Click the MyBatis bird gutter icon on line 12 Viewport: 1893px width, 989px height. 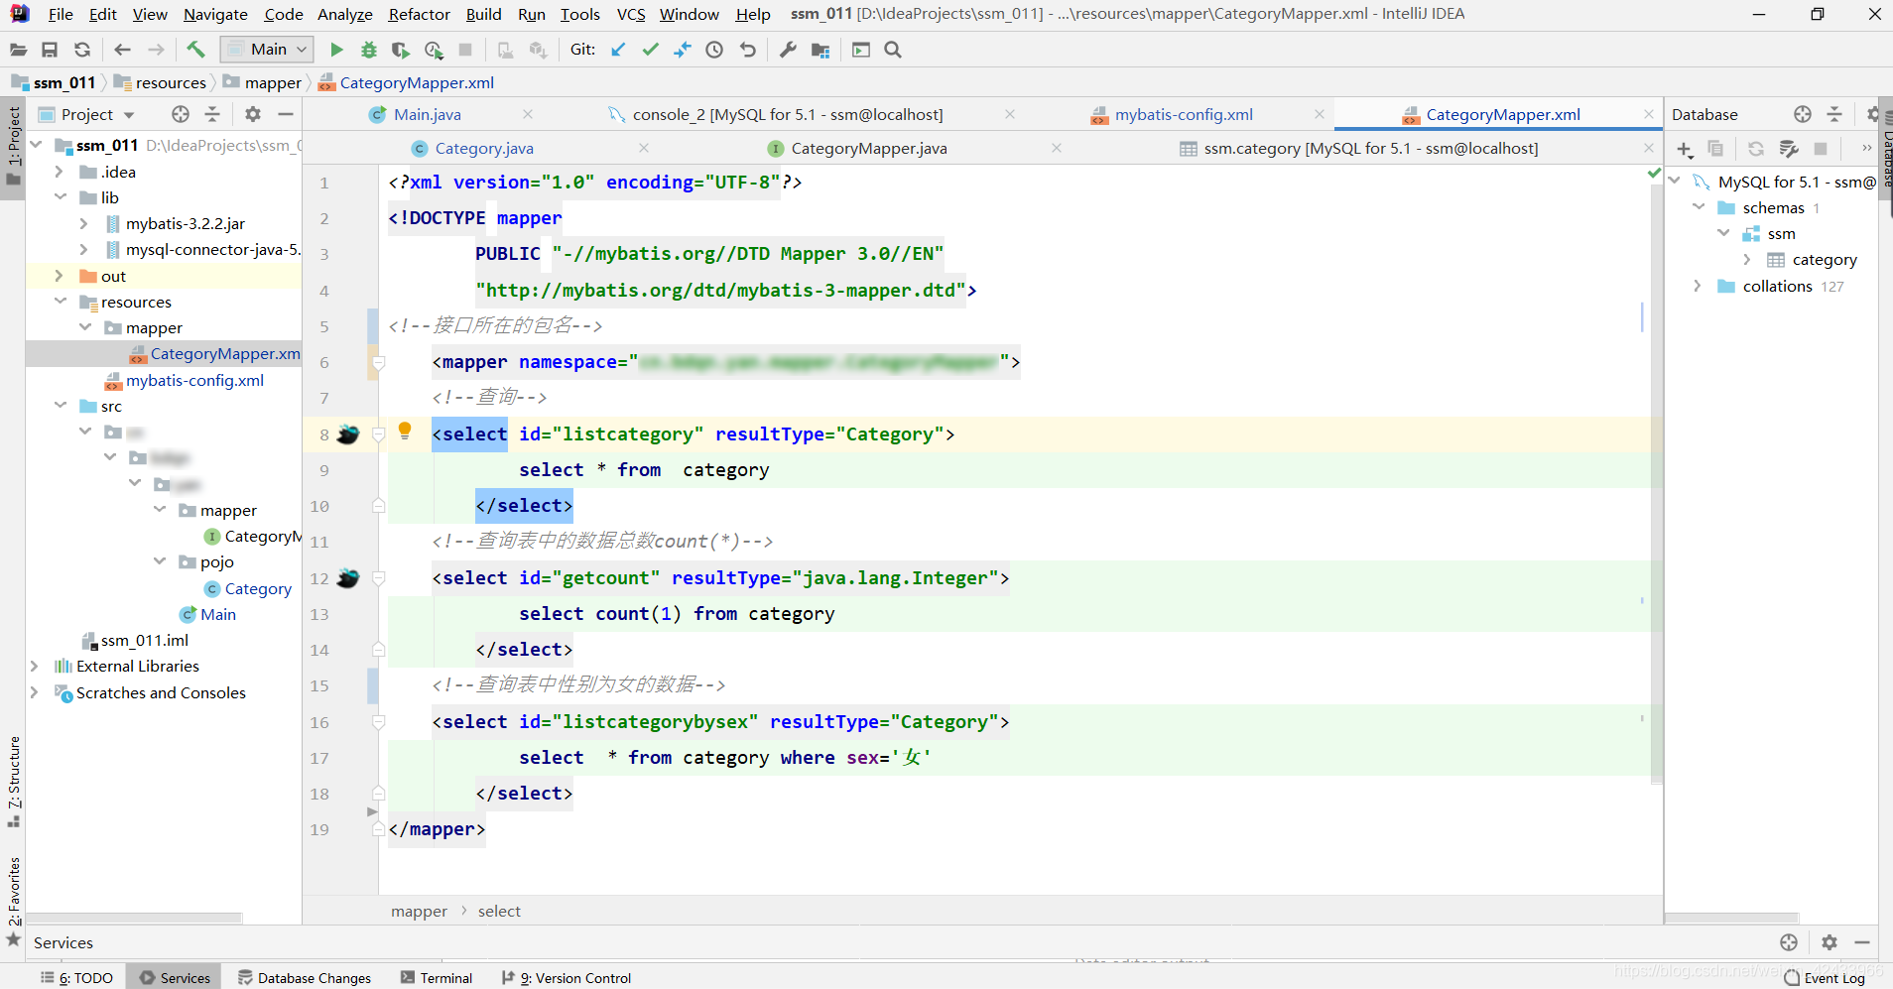pos(348,577)
